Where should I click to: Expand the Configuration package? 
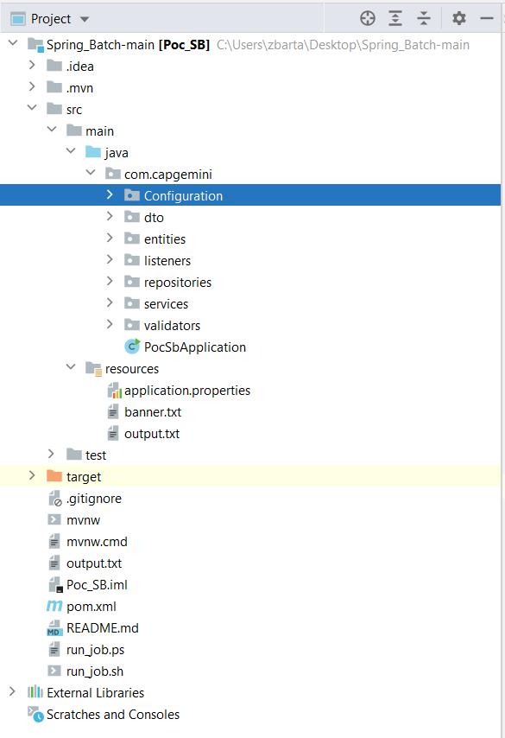110,194
